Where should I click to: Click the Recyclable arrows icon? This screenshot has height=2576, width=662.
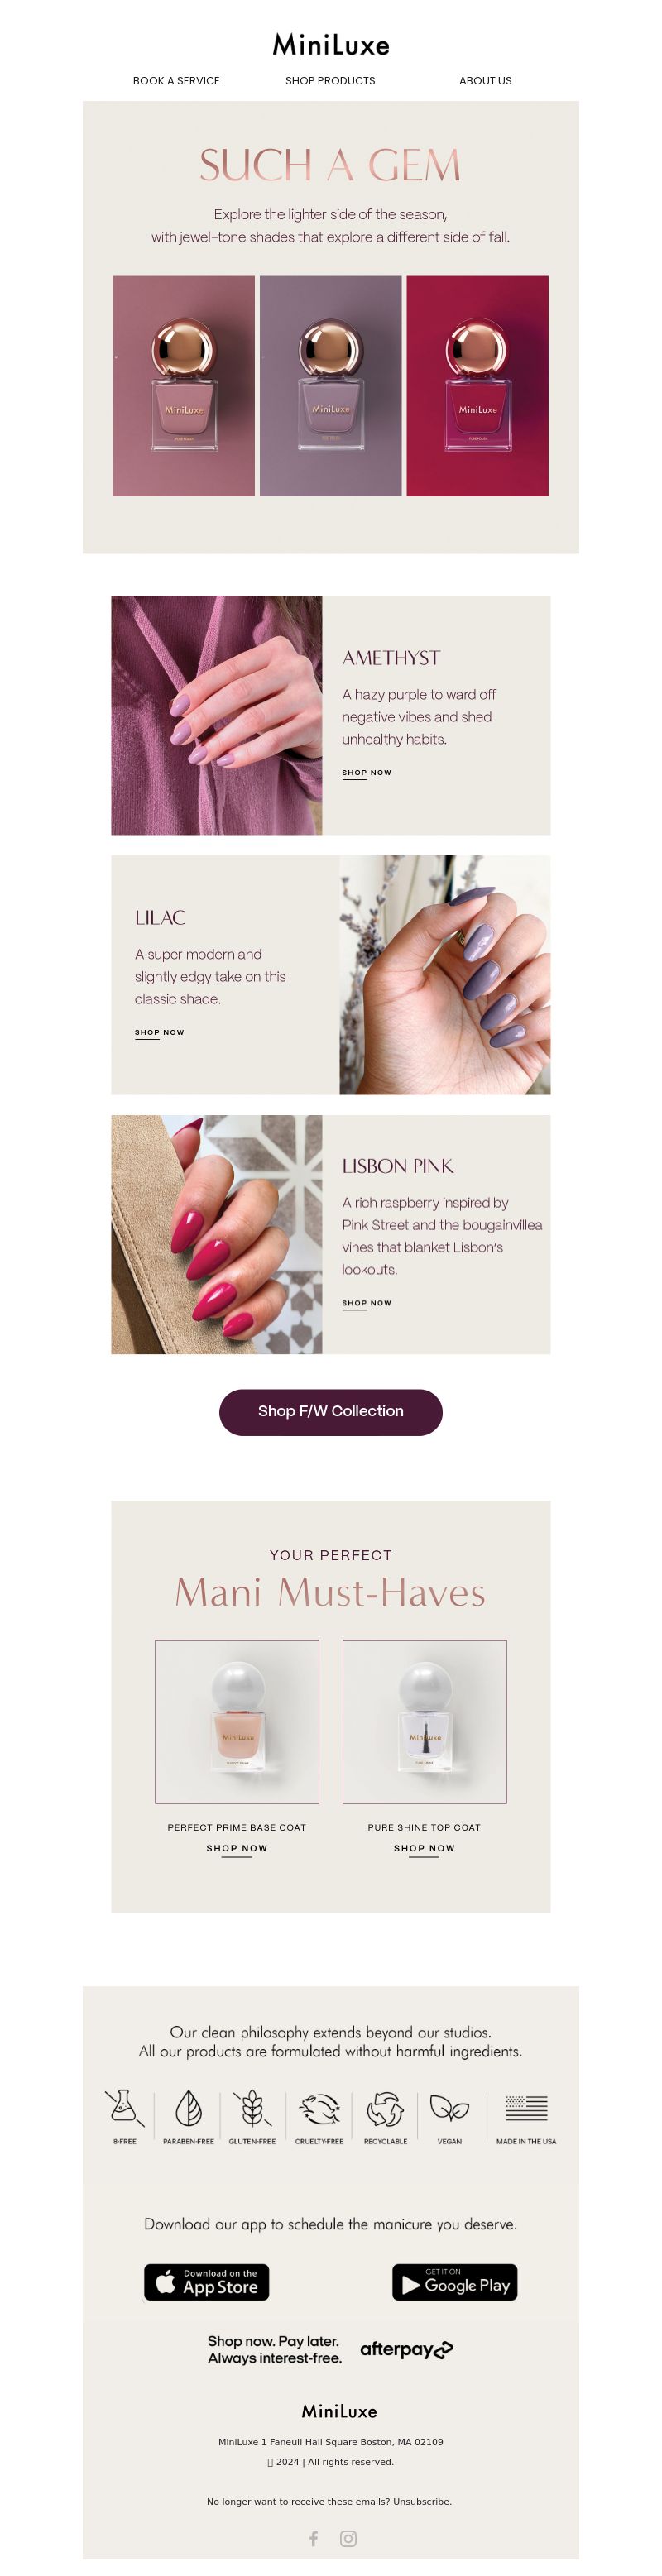coord(385,2107)
